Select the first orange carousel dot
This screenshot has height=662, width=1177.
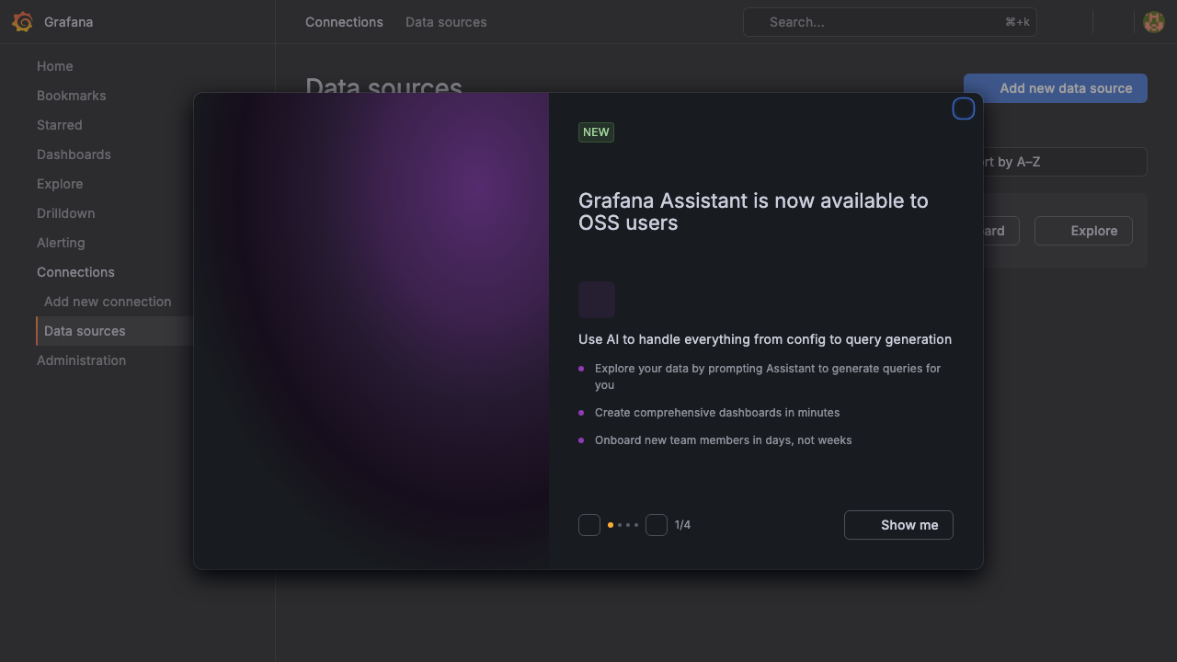611,525
